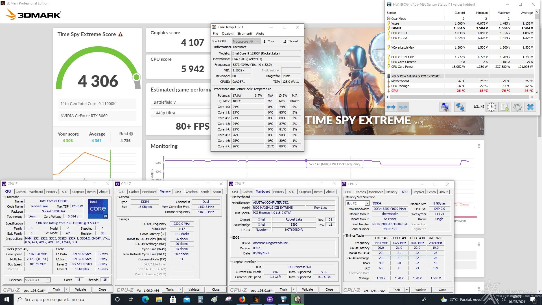Open Core Temp File menu
The image size is (542, 305).
[215, 34]
